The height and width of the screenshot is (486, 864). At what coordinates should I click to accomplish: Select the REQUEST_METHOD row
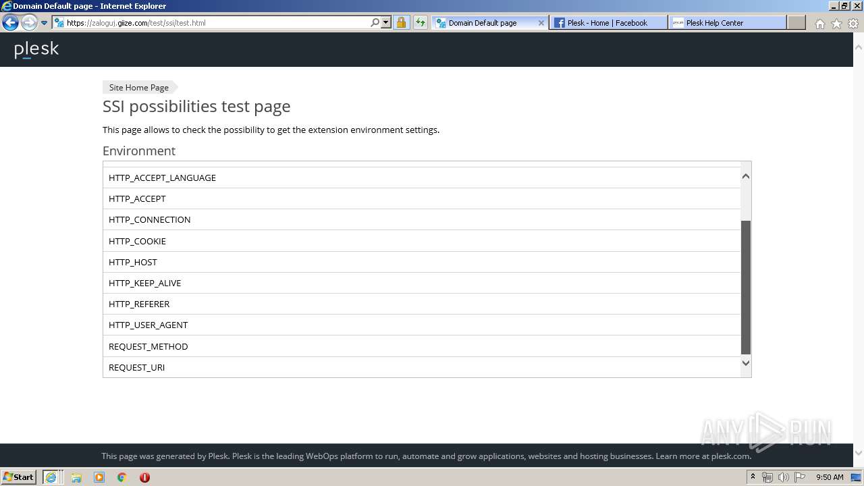pyautogui.click(x=422, y=346)
